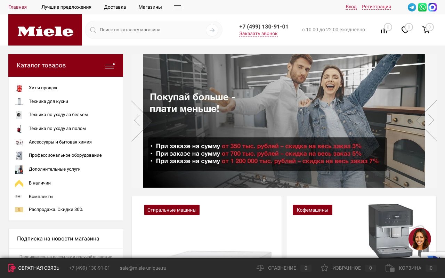Show next banner slide with right arrow
This screenshot has width=445, height=278.
point(431,120)
